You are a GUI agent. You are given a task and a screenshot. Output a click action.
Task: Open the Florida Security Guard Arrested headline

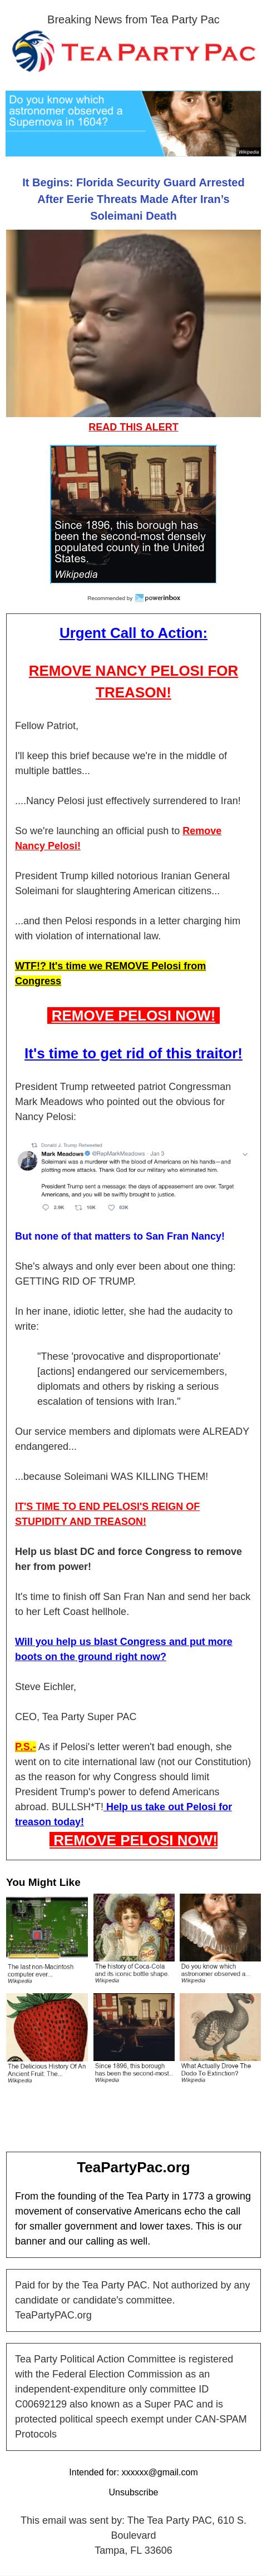click(x=133, y=199)
